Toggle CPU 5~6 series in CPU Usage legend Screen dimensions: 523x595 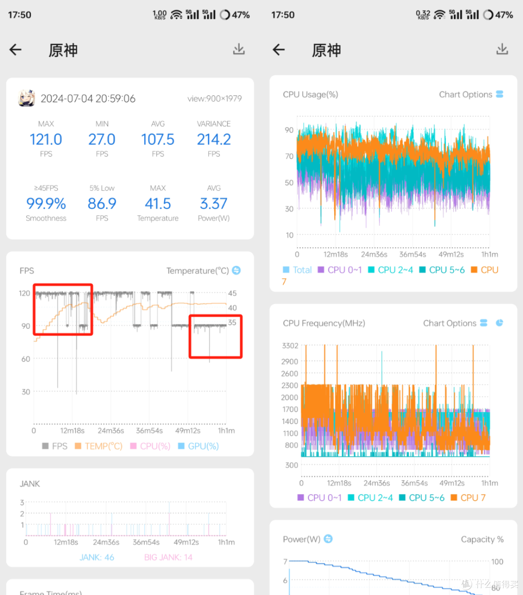[442, 270]
